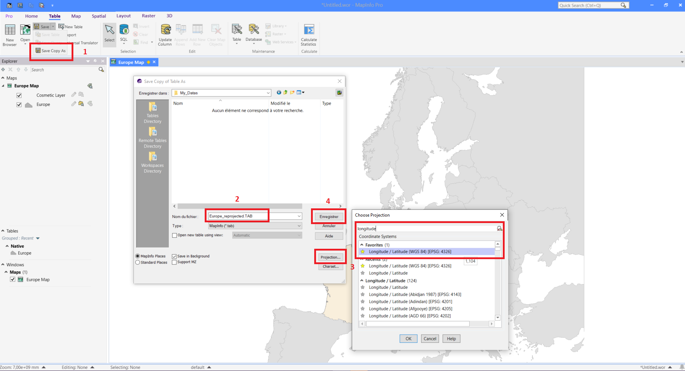Uncheck Save in Background

174,256
